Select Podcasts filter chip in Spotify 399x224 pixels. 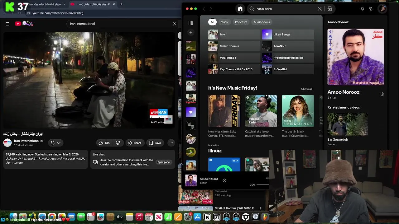241,22
